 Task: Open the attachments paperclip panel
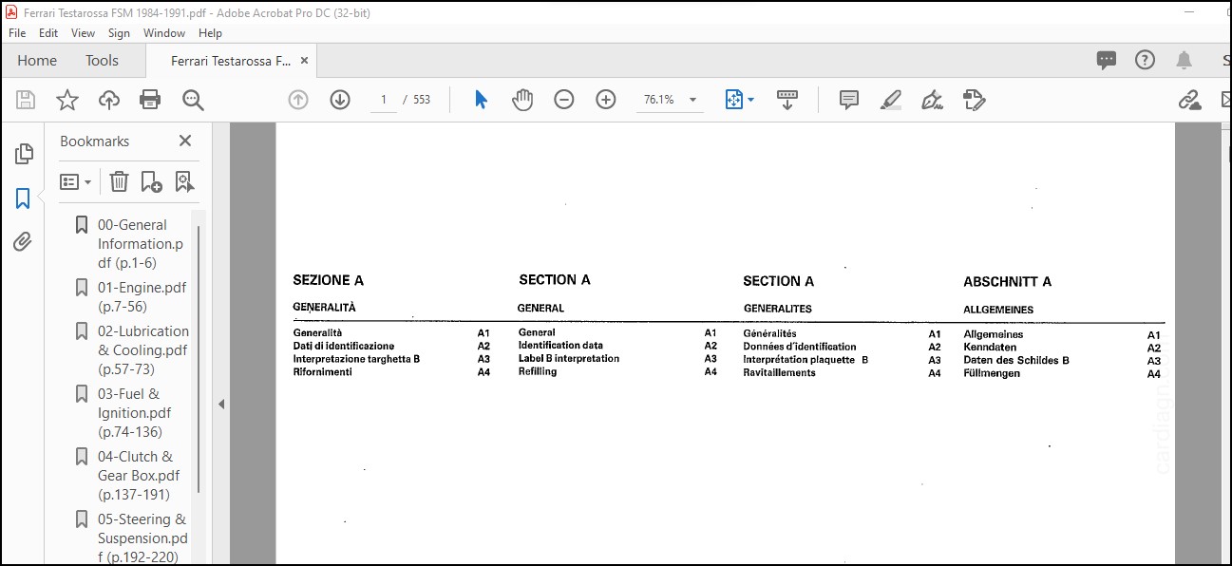[x=24, y=242]
